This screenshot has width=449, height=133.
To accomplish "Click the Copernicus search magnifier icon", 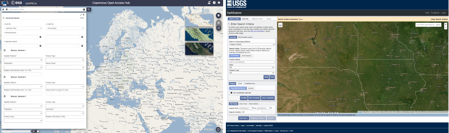I will tap(89, 10).
